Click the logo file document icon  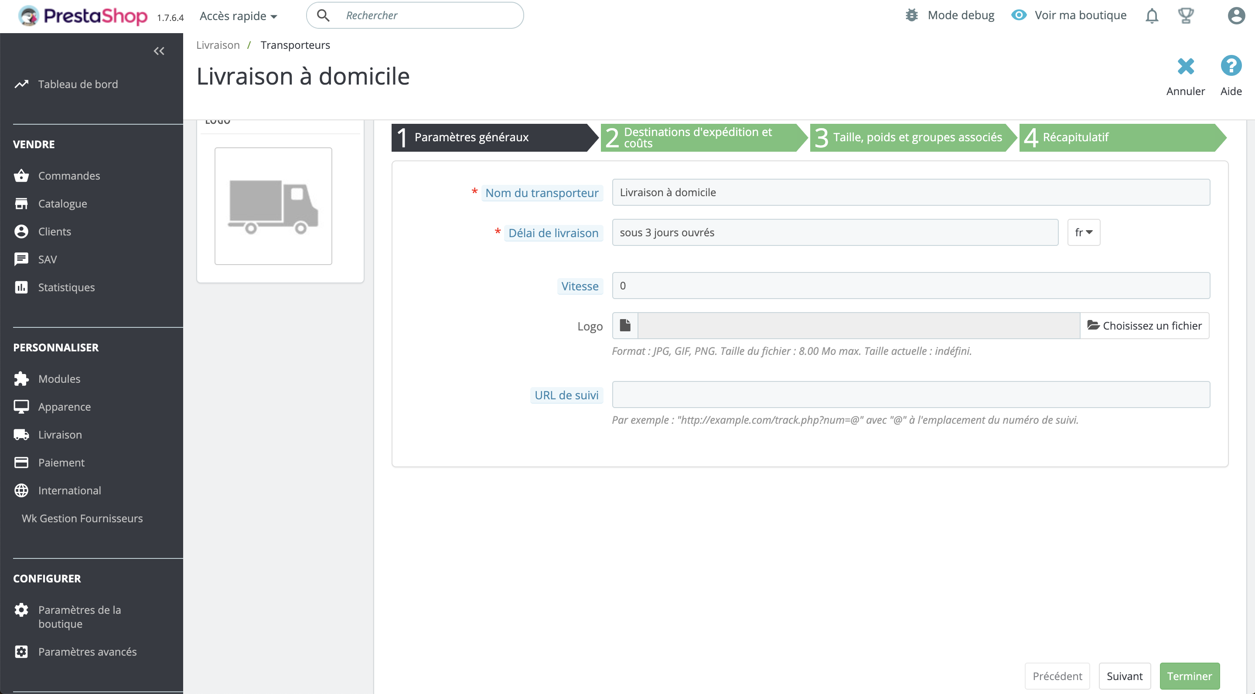[625, 325]
